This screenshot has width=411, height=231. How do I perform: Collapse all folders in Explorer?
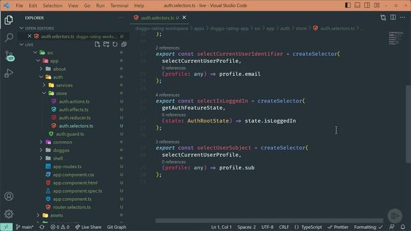click(x=124, y=44)
